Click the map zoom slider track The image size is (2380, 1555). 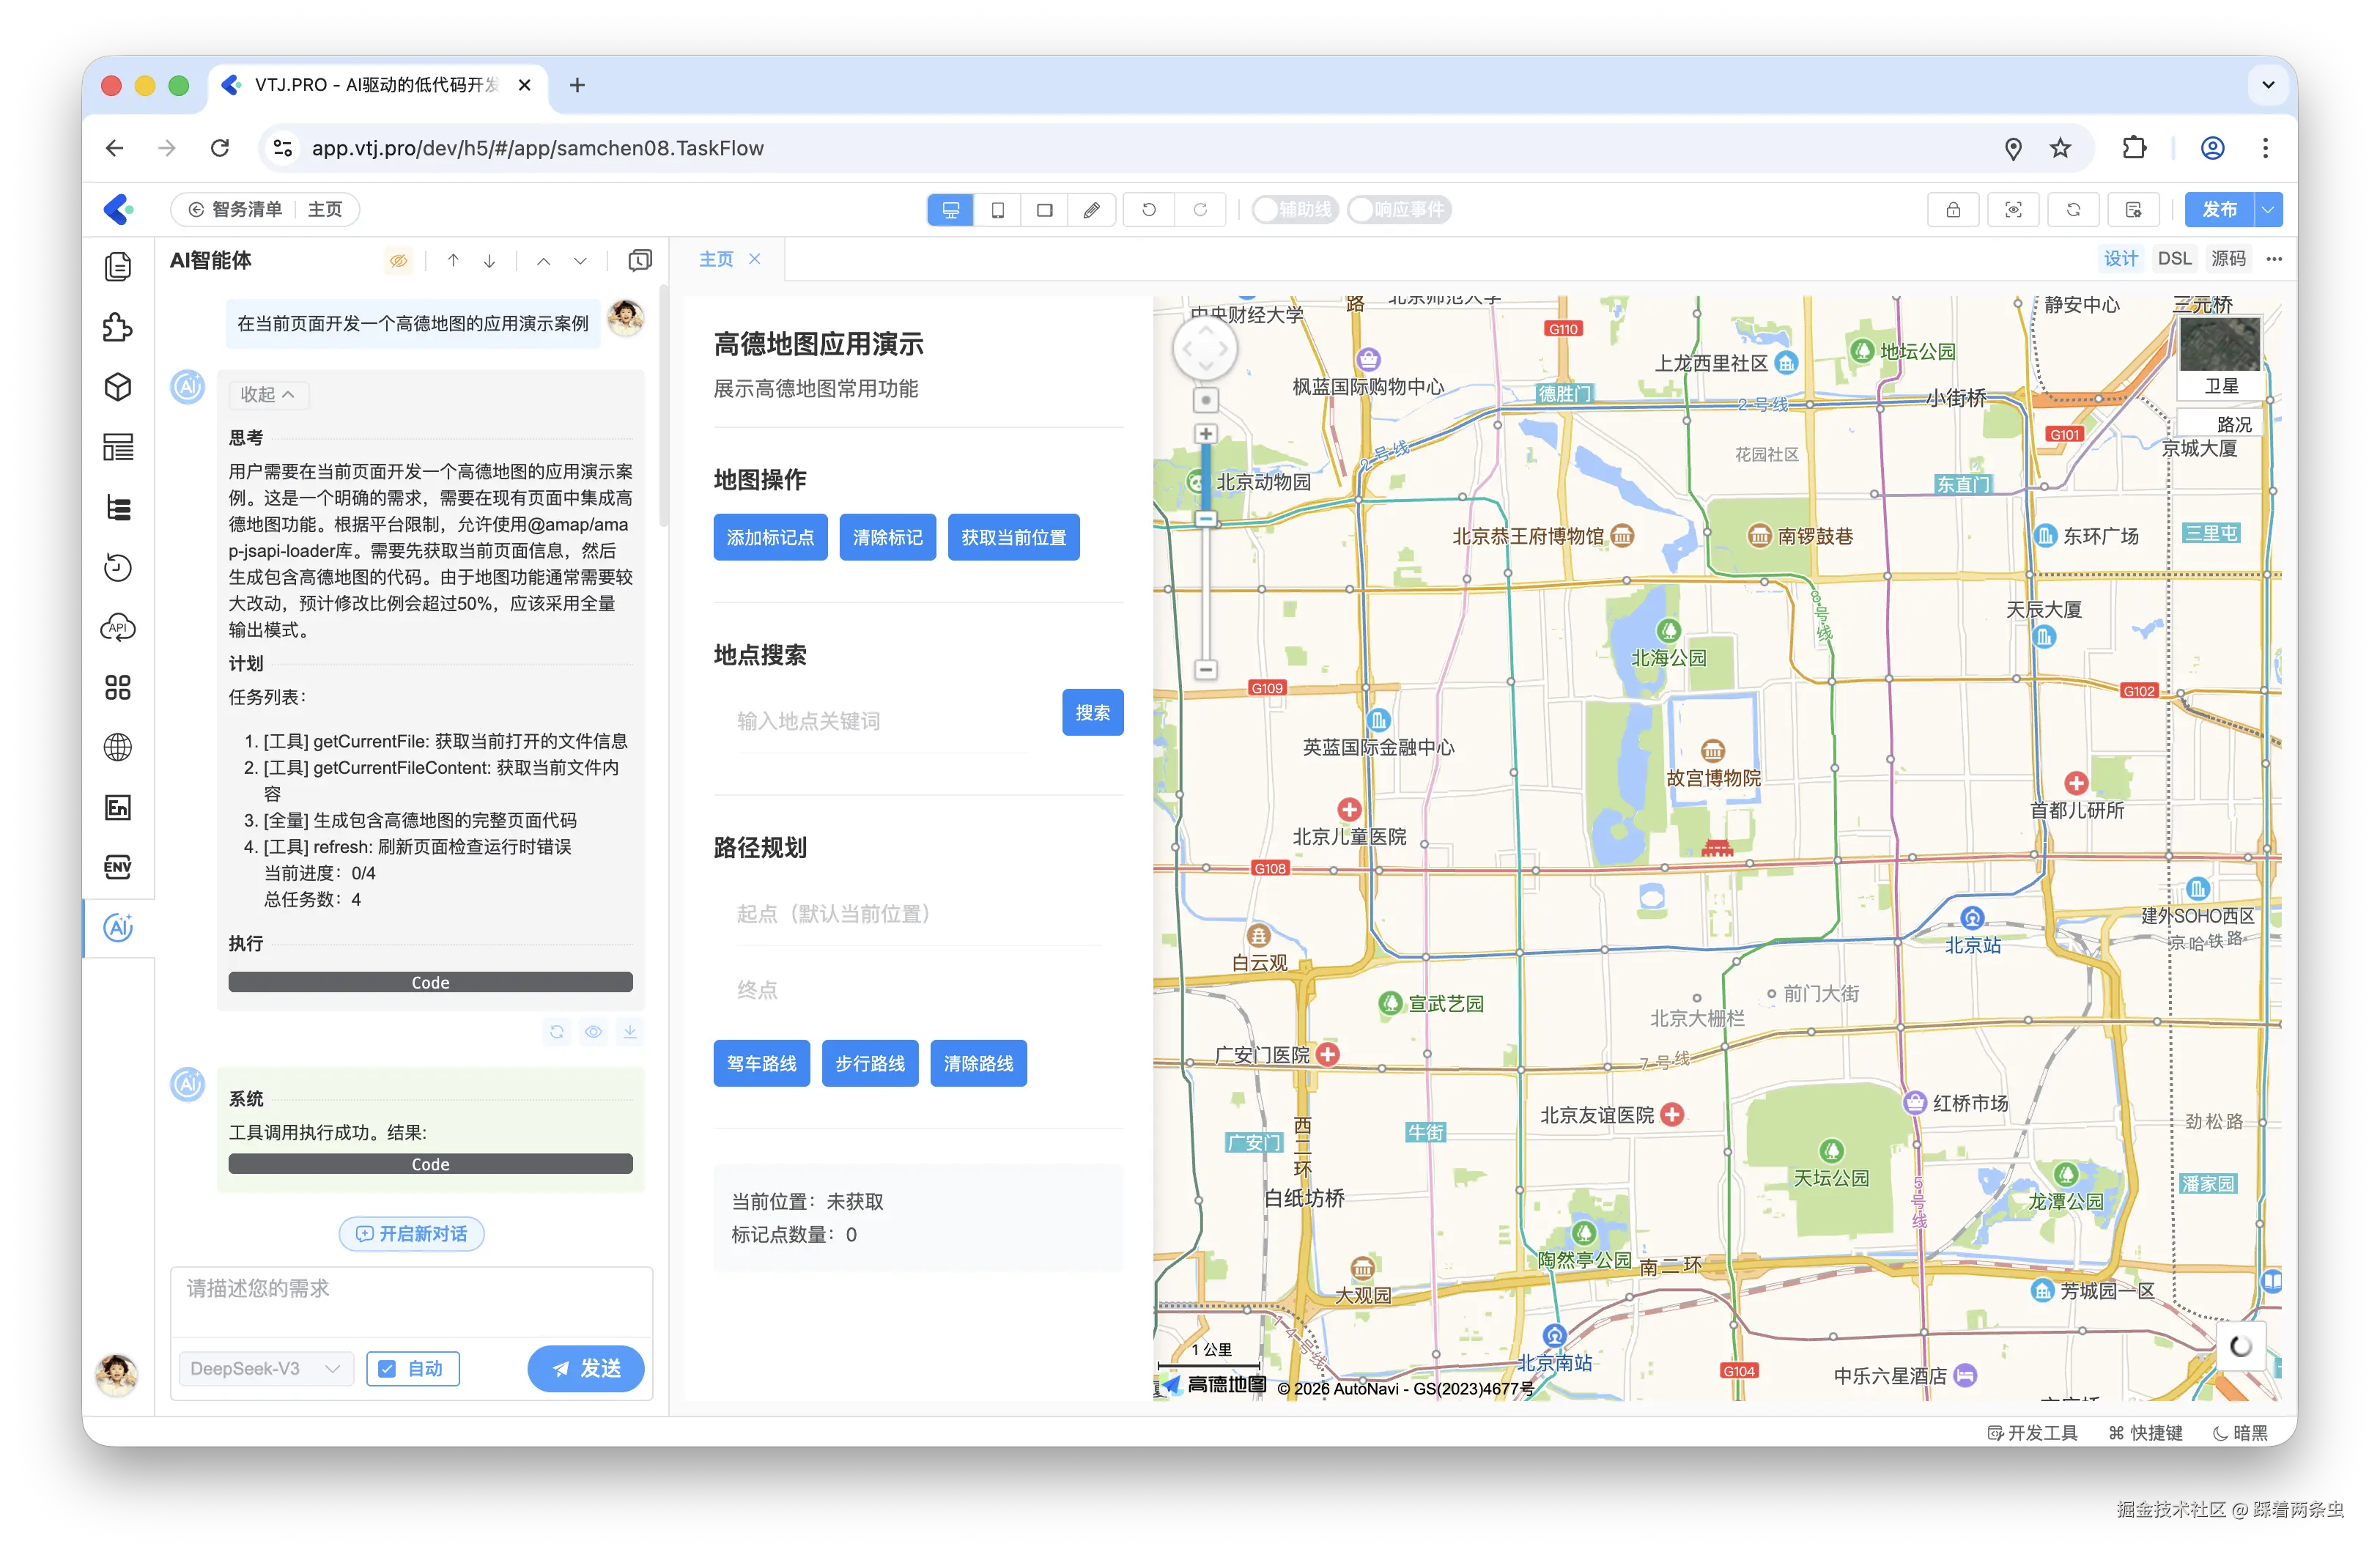tap(1206, 590)
